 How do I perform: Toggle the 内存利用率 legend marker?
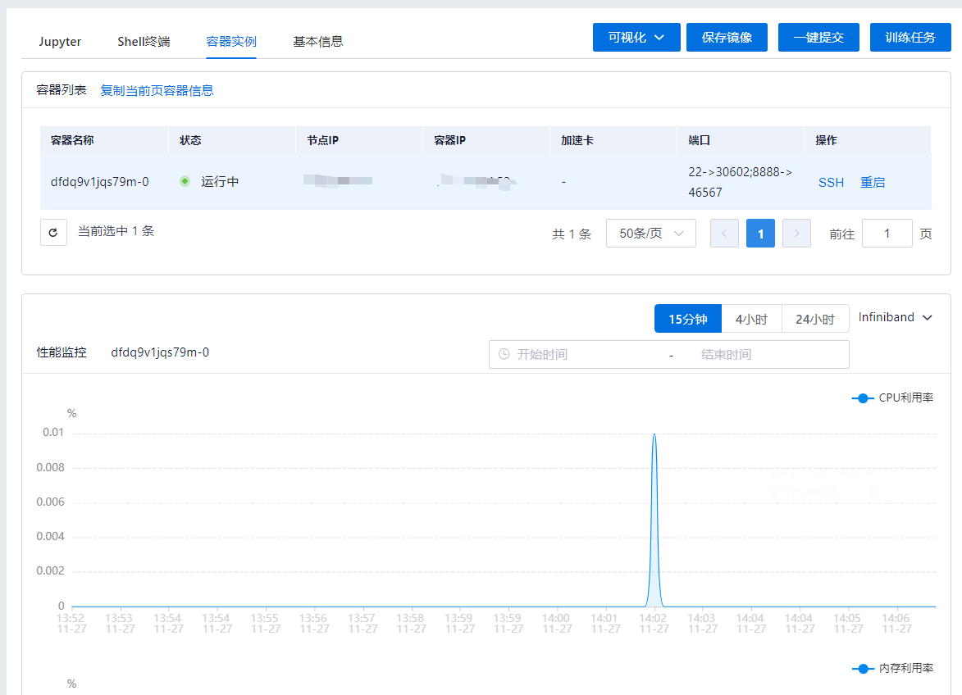[x=861, y=669]
